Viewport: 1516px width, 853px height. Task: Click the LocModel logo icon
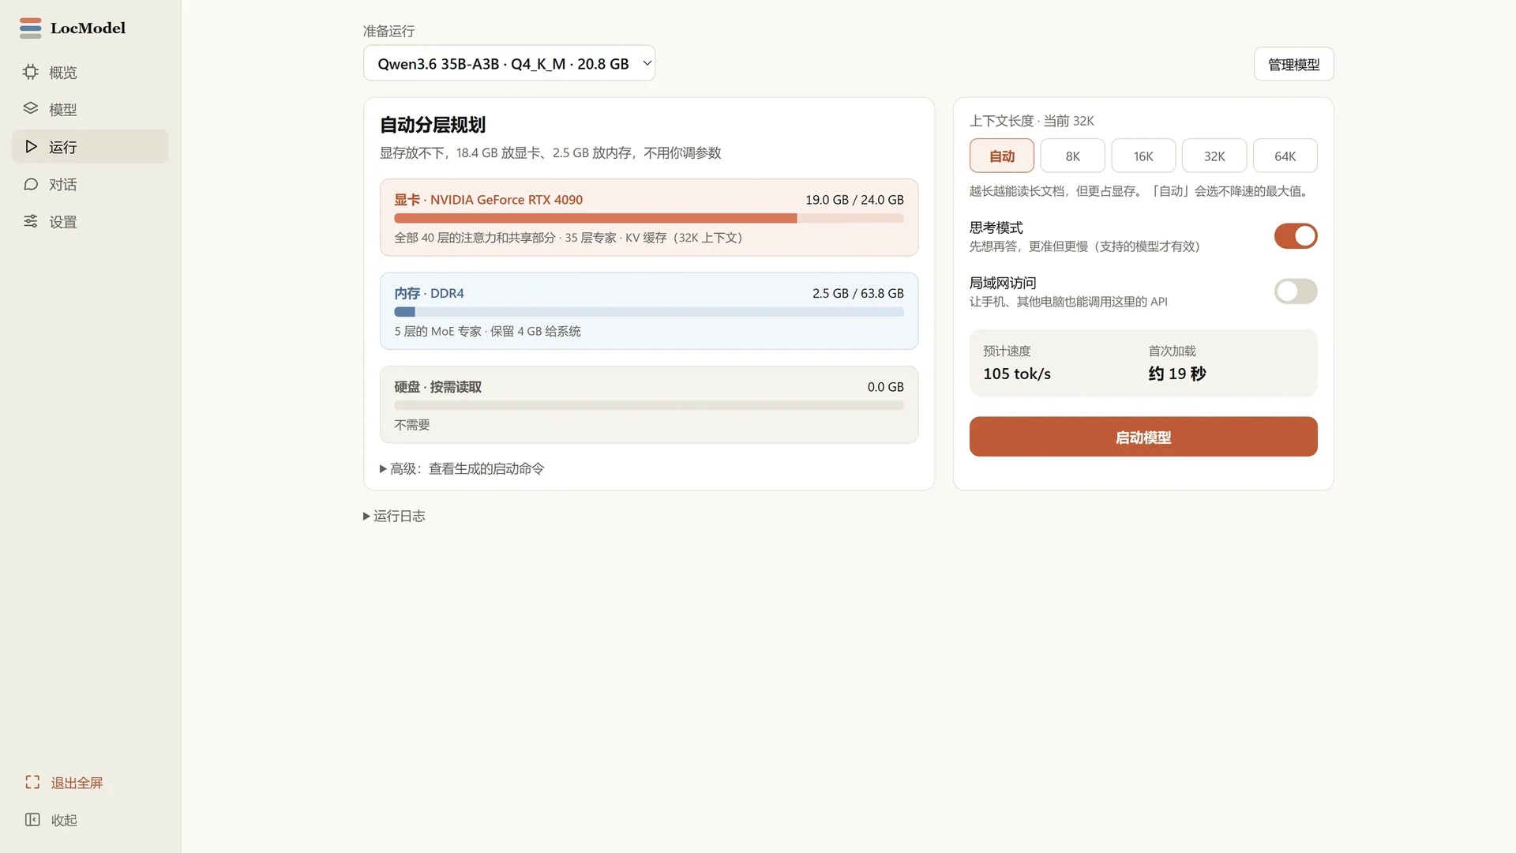(30, 28)
